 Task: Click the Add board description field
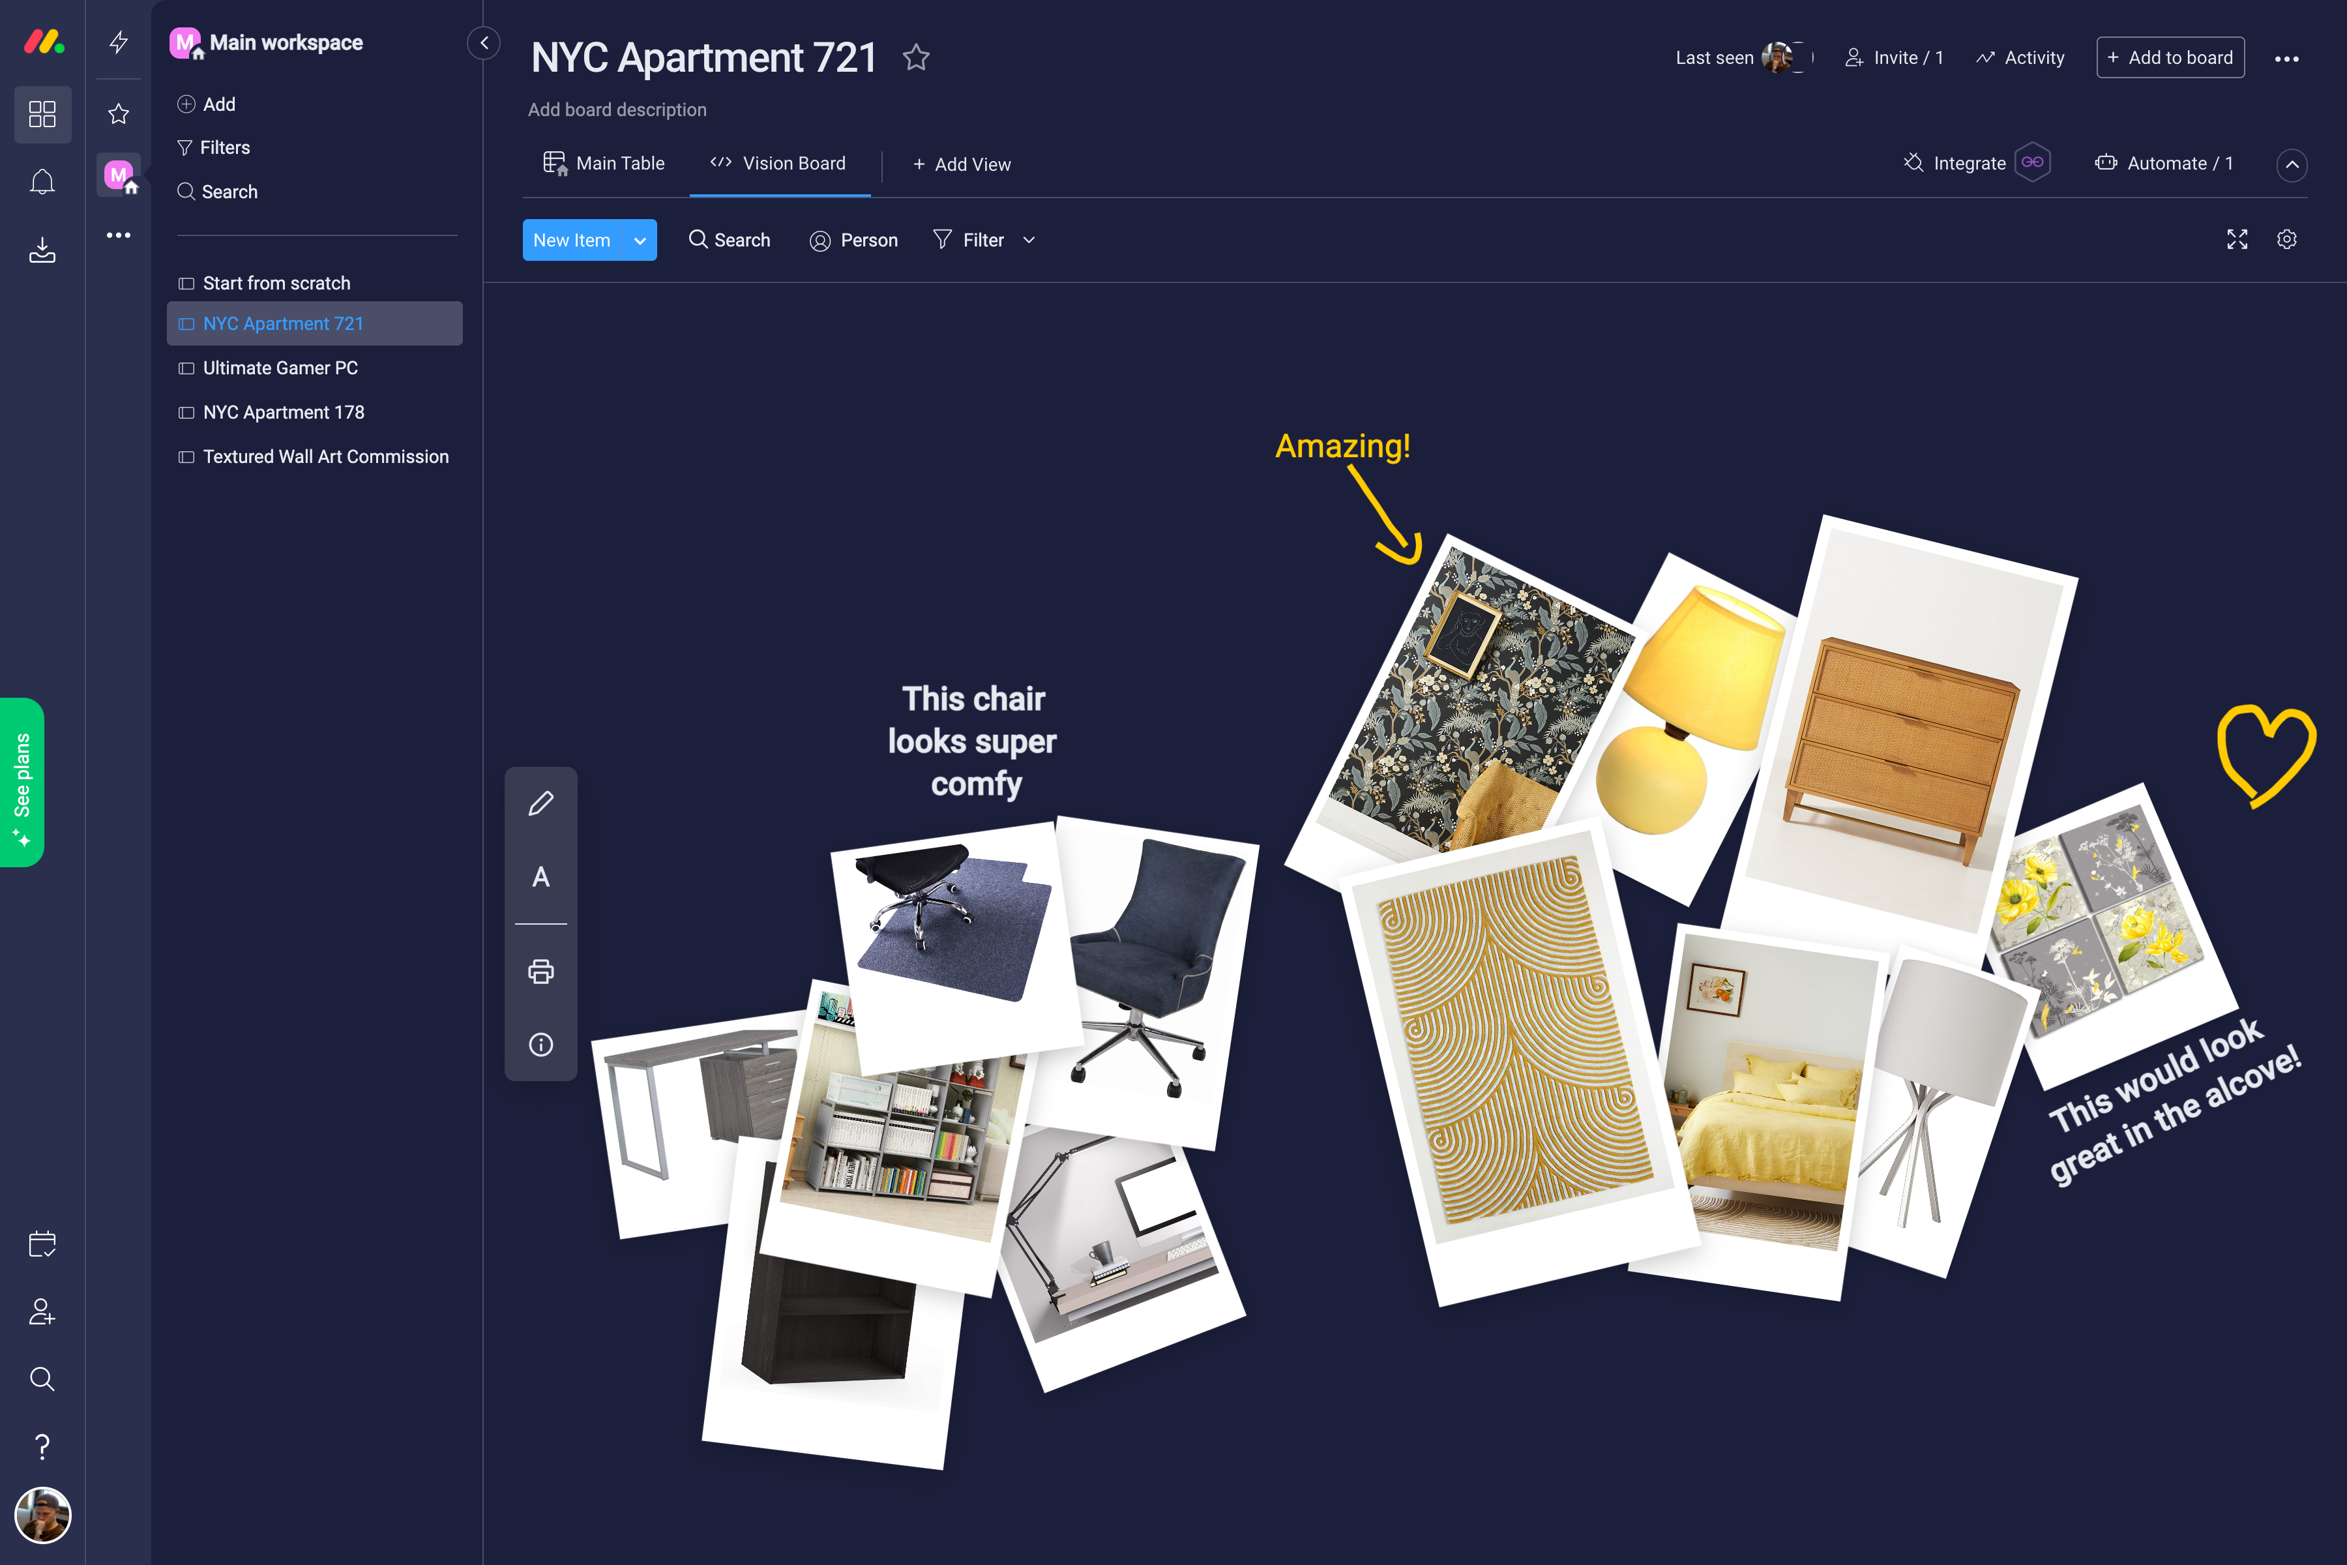tap(617, 110)
